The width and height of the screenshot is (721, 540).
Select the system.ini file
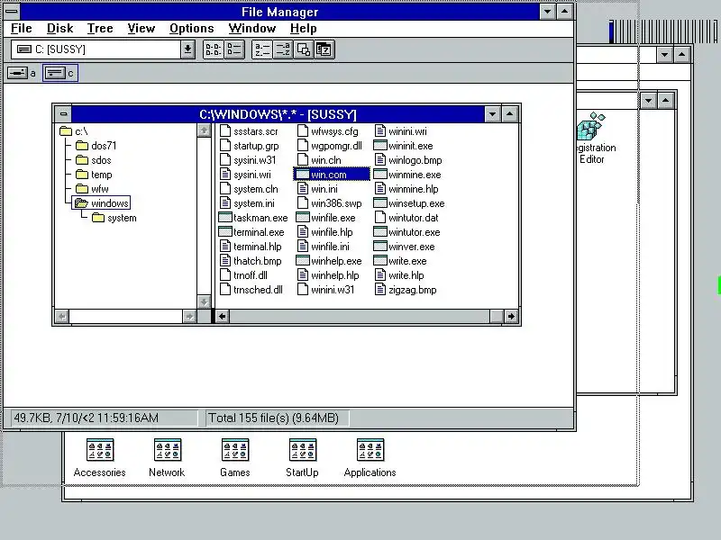(247, 203)
